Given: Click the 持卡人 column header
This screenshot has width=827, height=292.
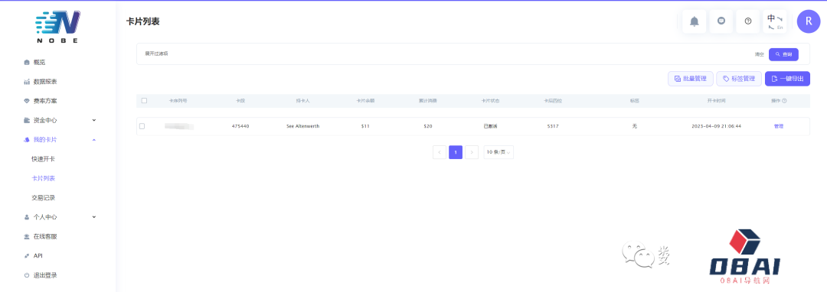Looking at the screenshot, I should 302,100.
